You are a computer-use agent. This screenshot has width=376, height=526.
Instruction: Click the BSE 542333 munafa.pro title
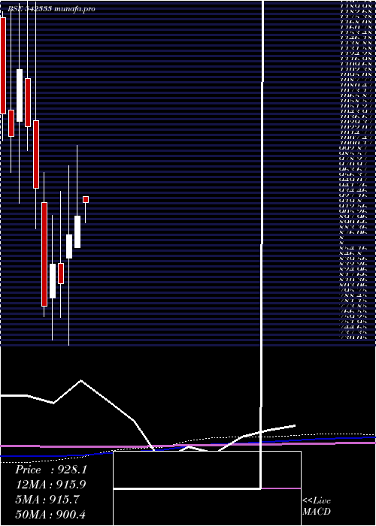(51, 9)
